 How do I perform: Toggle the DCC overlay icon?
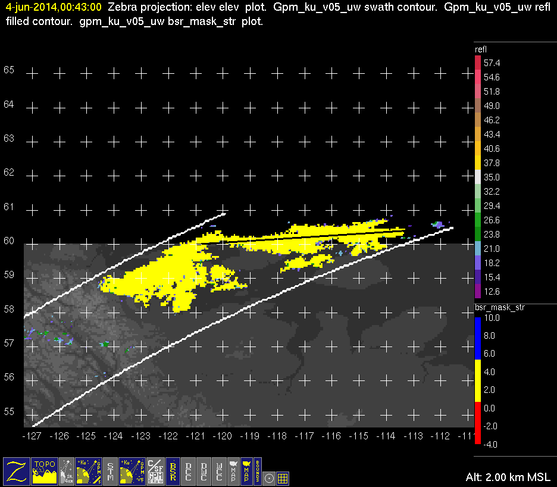tap(189, 470)
